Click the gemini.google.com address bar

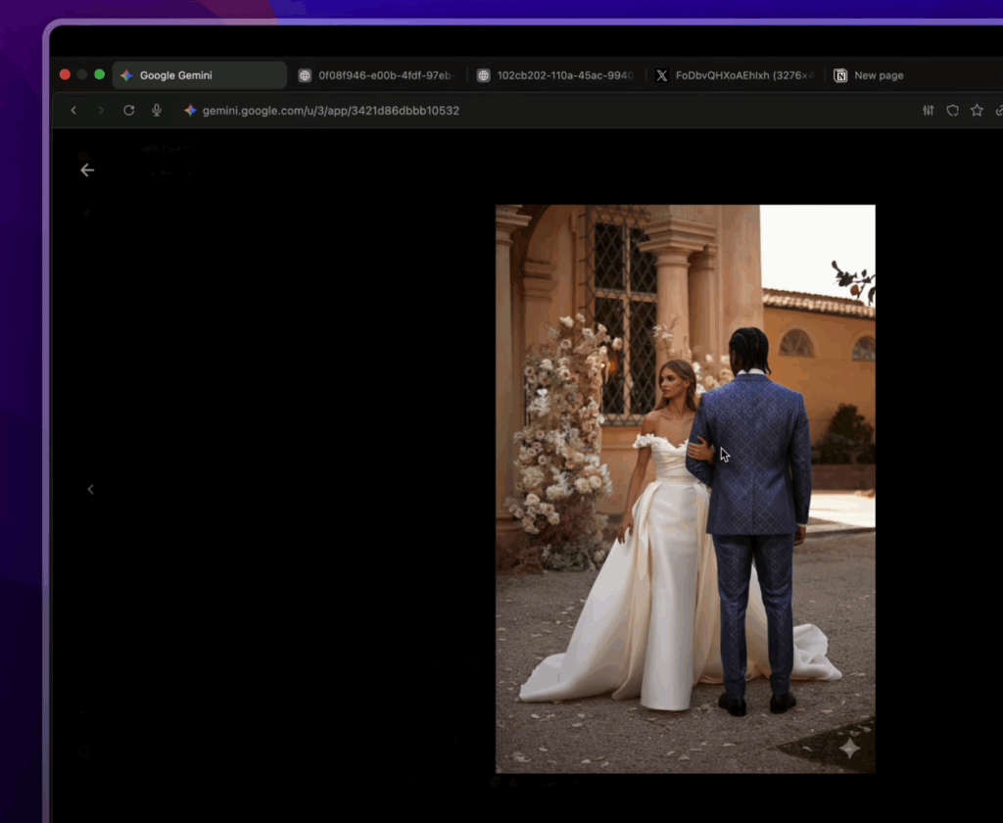pyautogui.click(x=331, y=111)
